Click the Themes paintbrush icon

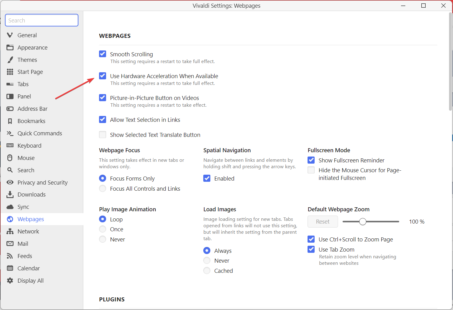pos(10,60)
